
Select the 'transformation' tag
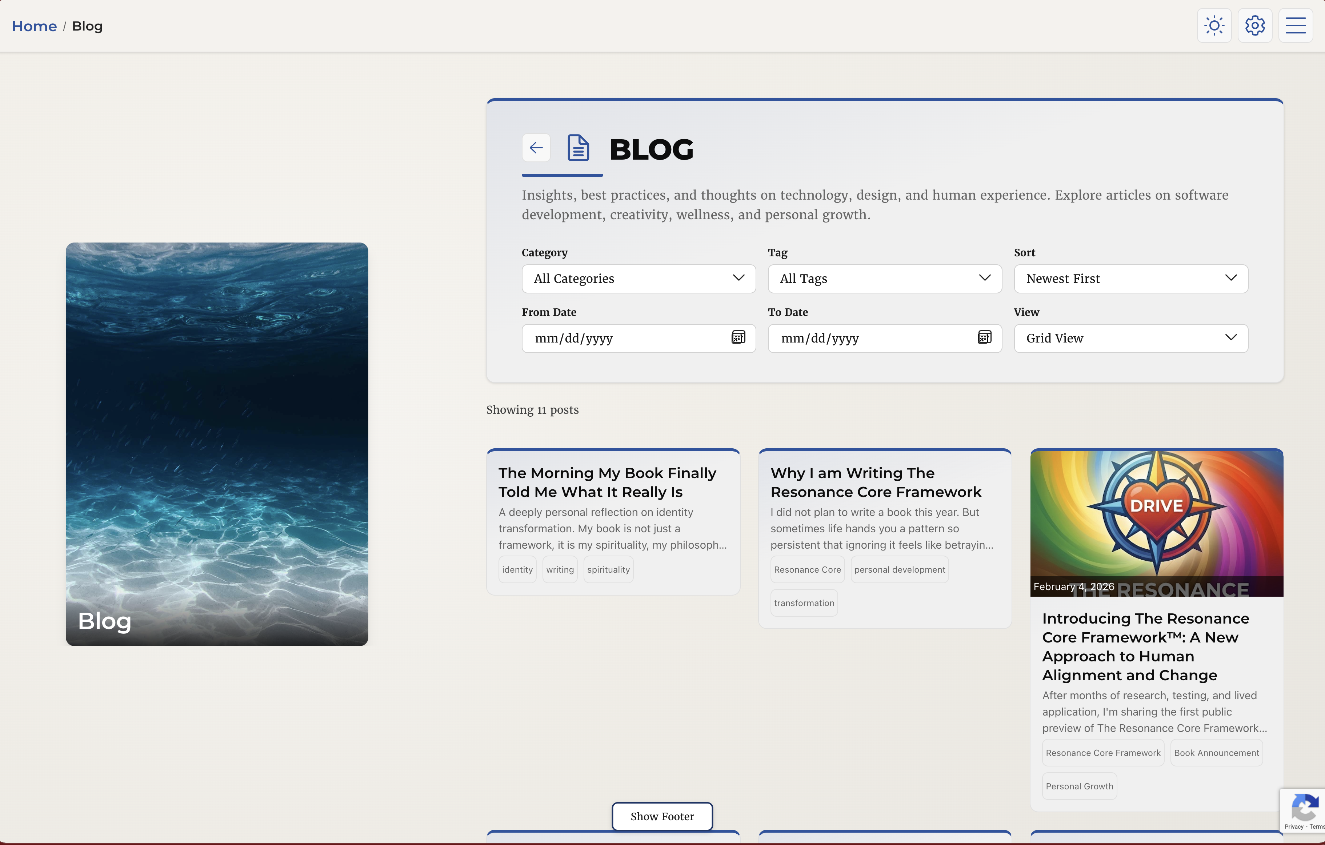point(804,603)
